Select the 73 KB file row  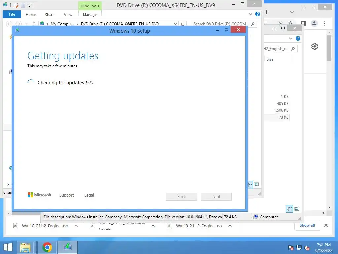click(277, 117)
